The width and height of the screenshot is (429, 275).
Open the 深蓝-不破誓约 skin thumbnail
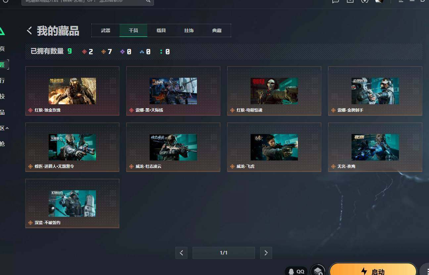pyautogui.click(x=72, y=204)
